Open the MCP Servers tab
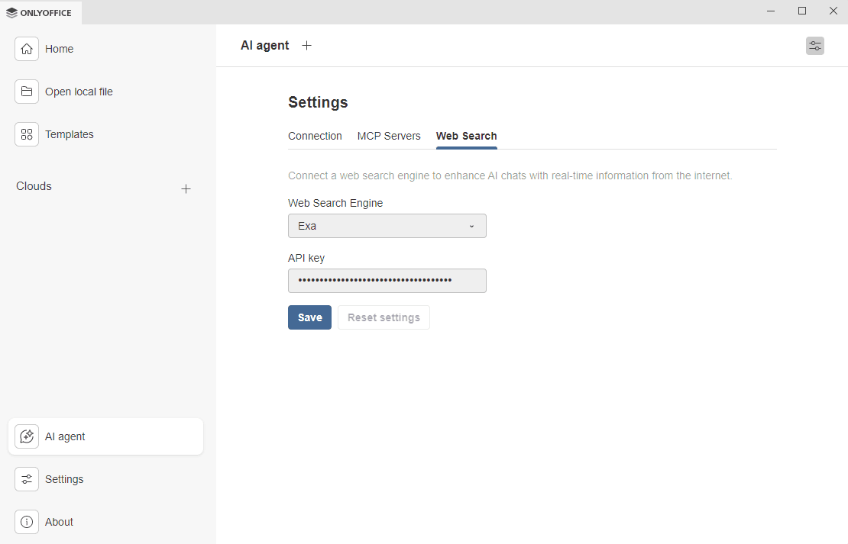The width and height of the screenshot is (848, 544). pyautogui.click(x=389, y=136)
